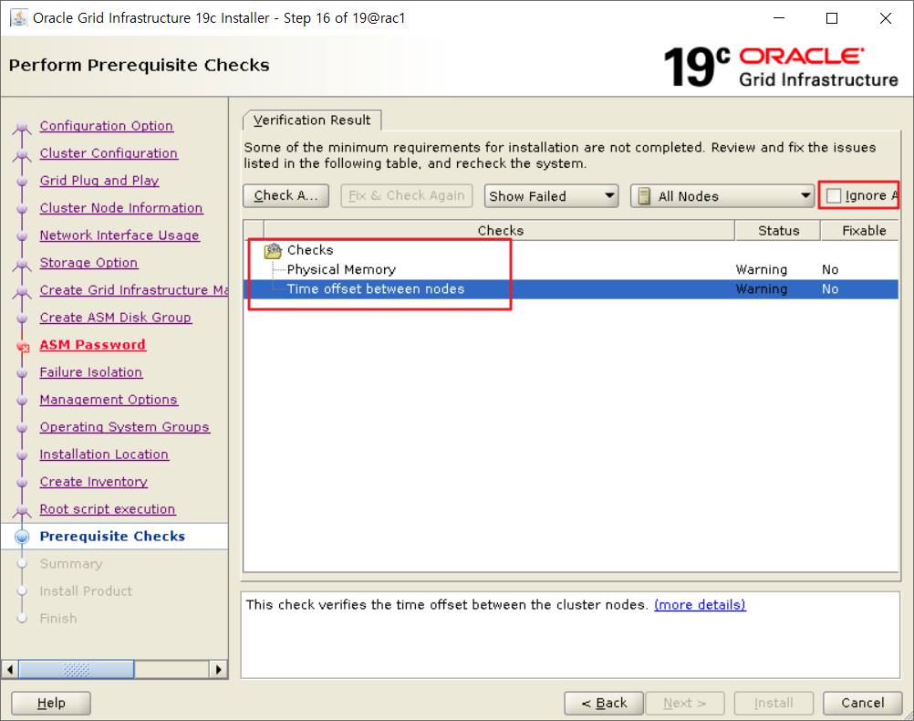Click the sidebar horizontal scrollbar thumb

point(77,669)
